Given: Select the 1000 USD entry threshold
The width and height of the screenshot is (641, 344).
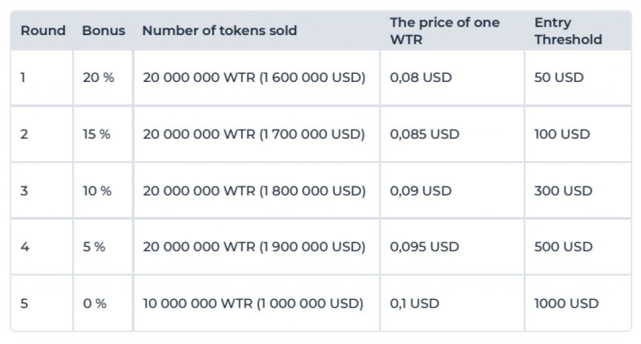Looking at the screenshot, I should 566,303.
